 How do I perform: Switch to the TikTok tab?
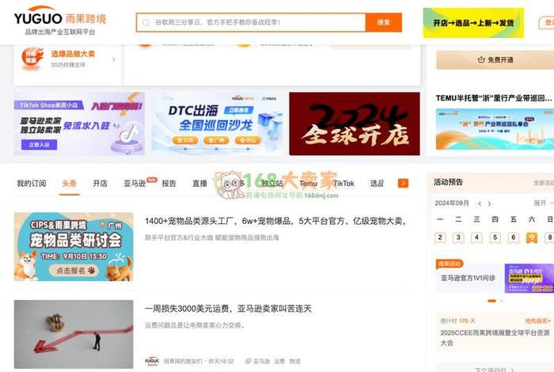tap(343, 184)
